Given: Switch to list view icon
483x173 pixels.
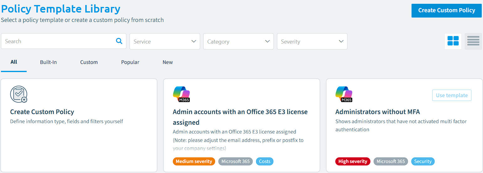Looking at the screenshot, I should coord(473,41).
